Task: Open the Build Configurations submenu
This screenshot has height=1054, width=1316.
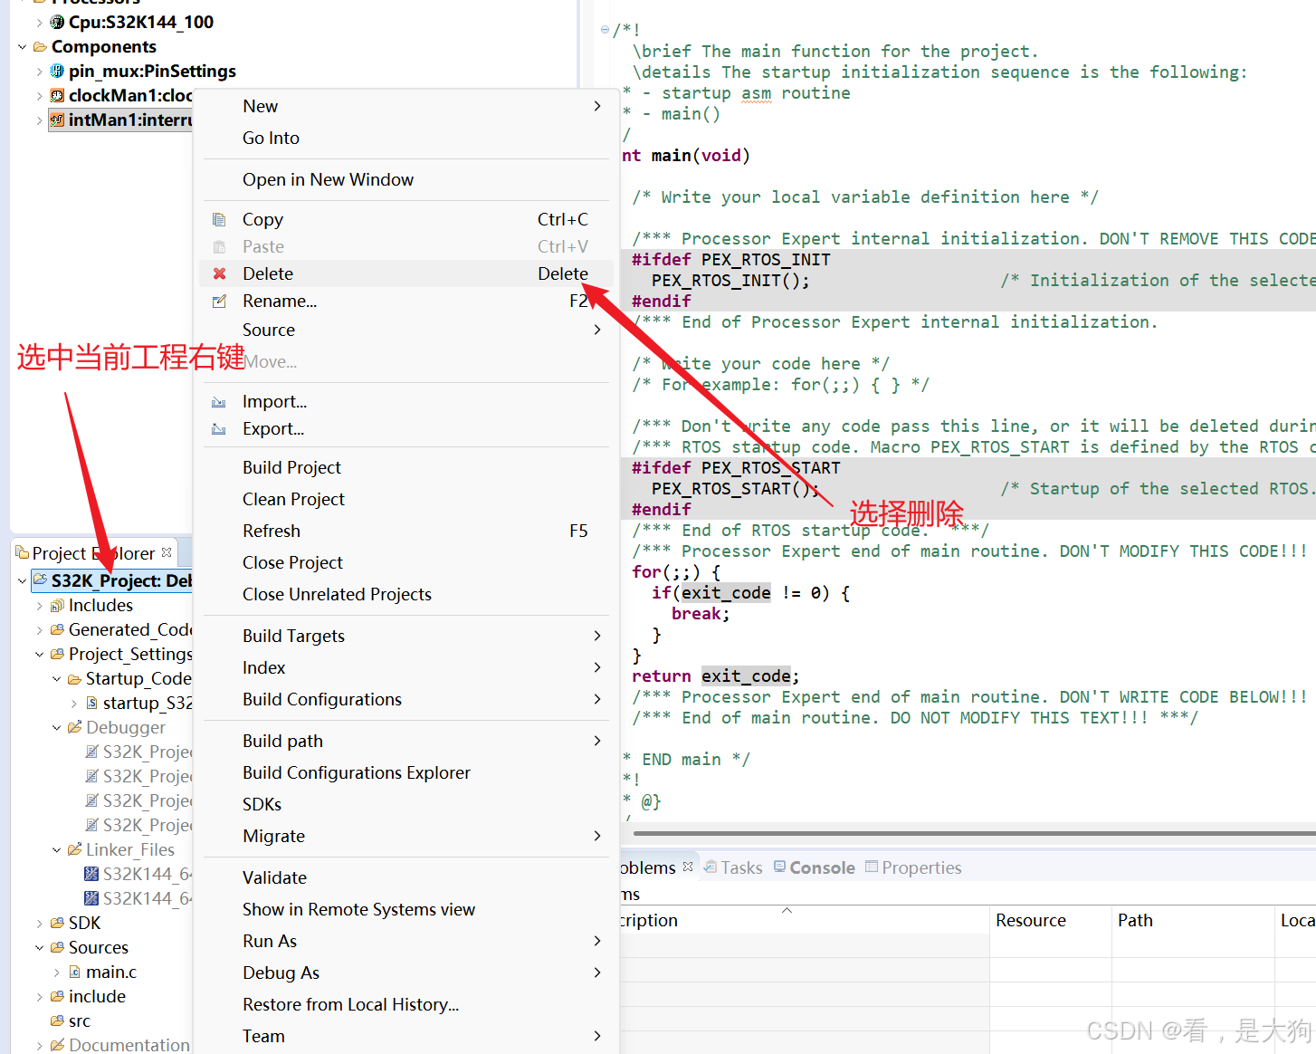Action: click(406, 699)
